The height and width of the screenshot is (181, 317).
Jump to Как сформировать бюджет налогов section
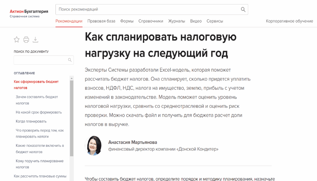(x=36, y=85)
